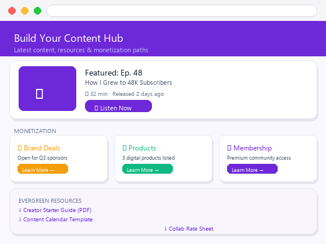
Task: Close the window with red button
Action: pyautogui.click(x=12, y=11)
